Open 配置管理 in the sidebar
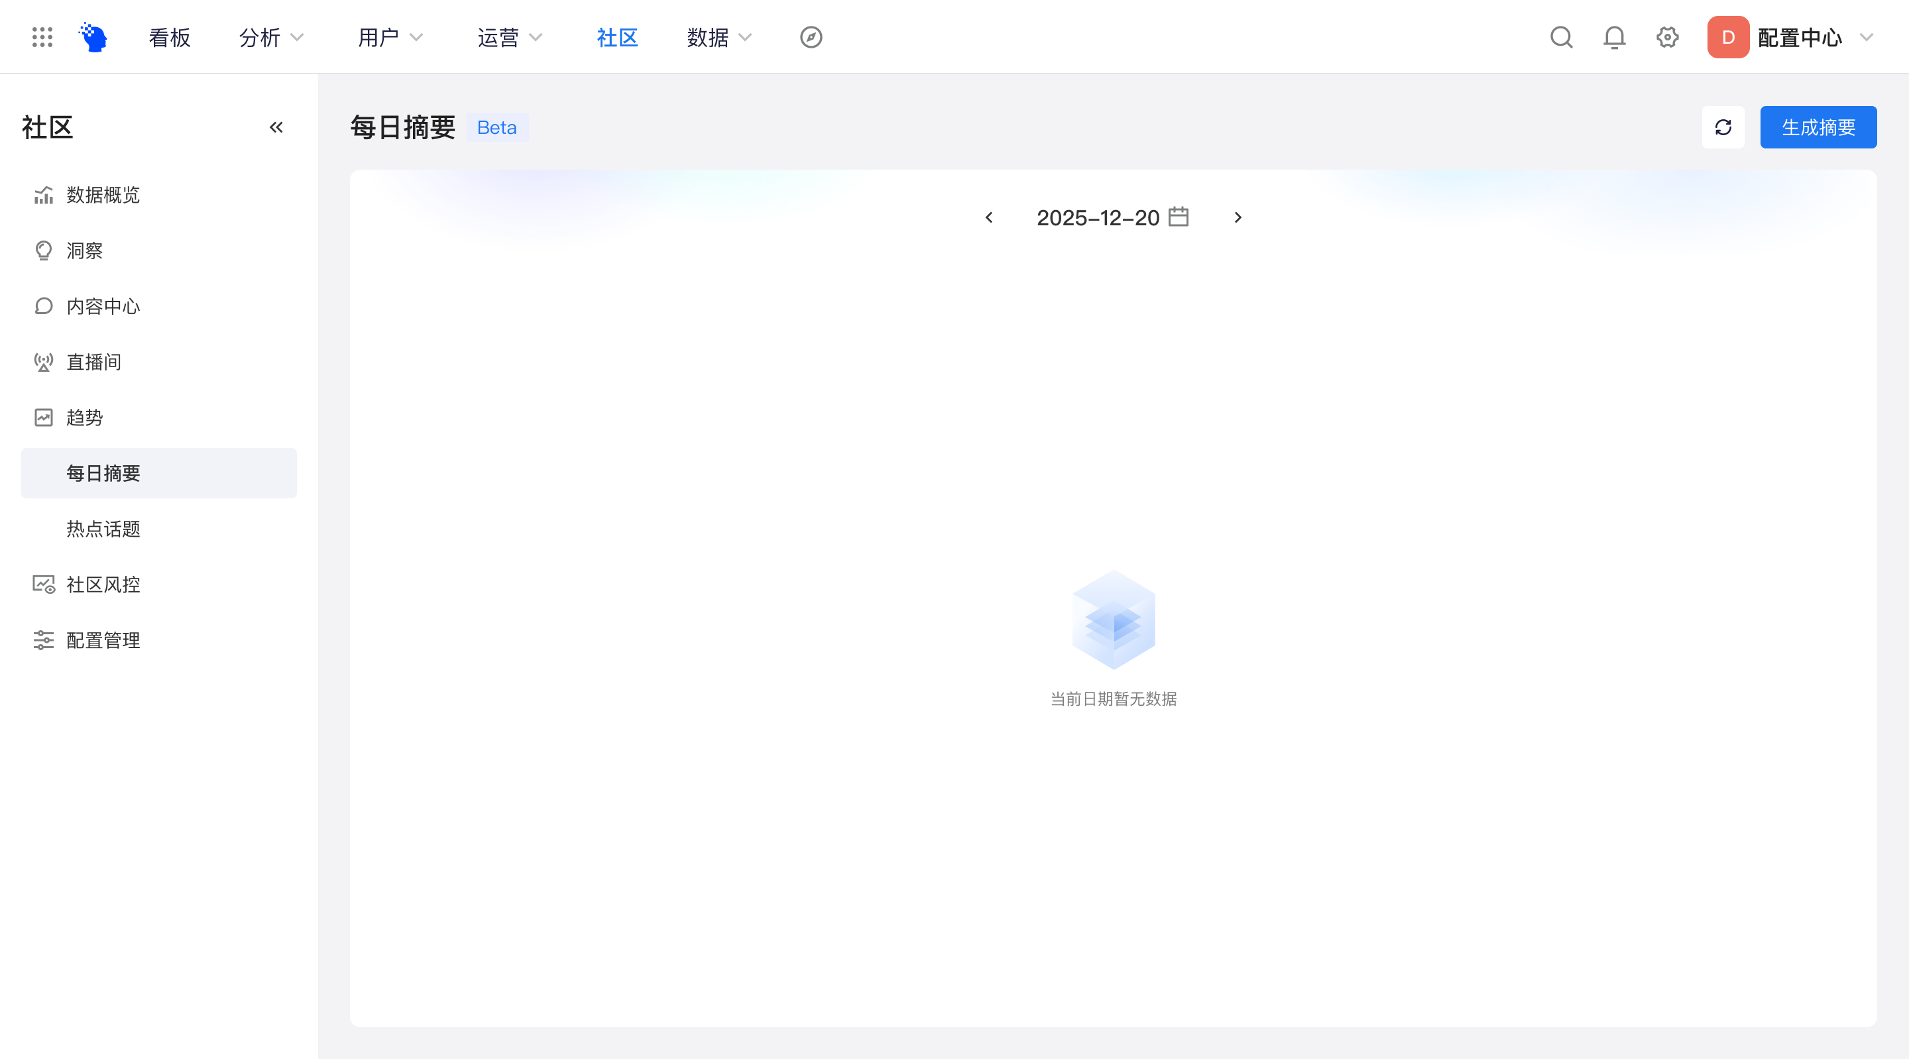Screen dimensions: 1909x1059 [x=158, y=640]
